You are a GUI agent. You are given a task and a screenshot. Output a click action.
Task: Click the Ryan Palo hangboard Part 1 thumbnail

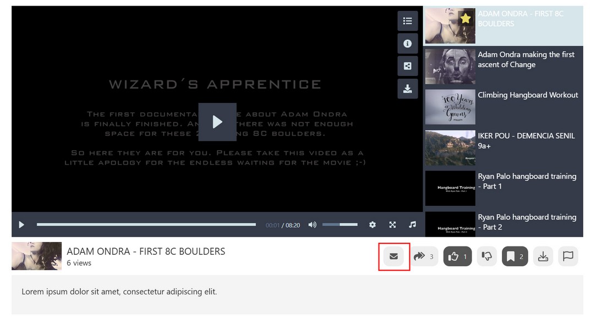(x=450, y=188)
